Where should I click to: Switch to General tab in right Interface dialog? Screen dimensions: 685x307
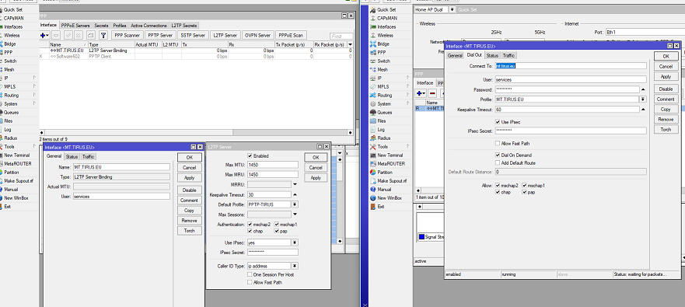coord(455,55)
